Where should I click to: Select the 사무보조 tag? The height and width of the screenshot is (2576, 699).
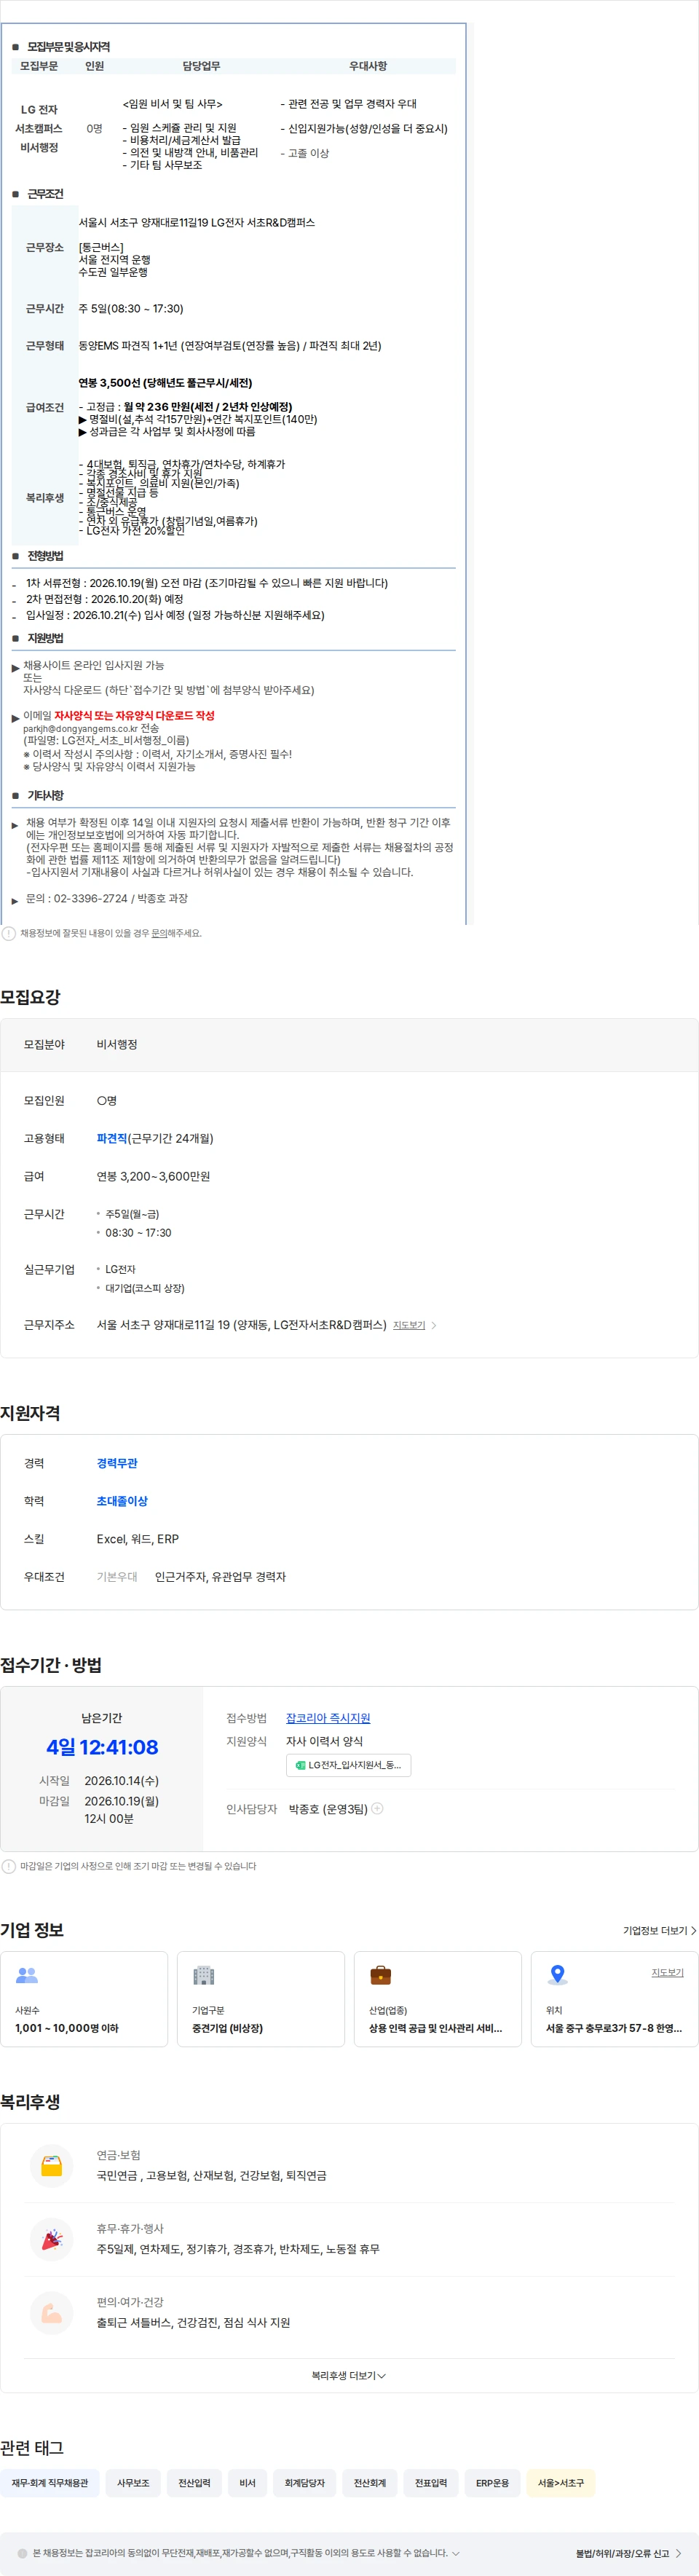133,2483
